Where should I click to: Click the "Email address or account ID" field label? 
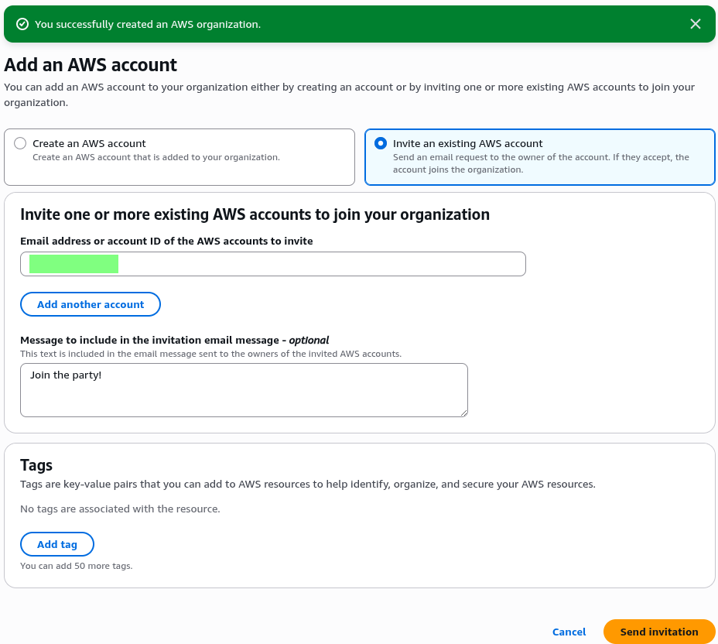[x=166, y=241]
